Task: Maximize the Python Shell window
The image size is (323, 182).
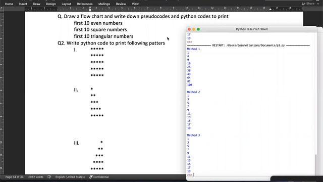Action: [x=198, y=29]
